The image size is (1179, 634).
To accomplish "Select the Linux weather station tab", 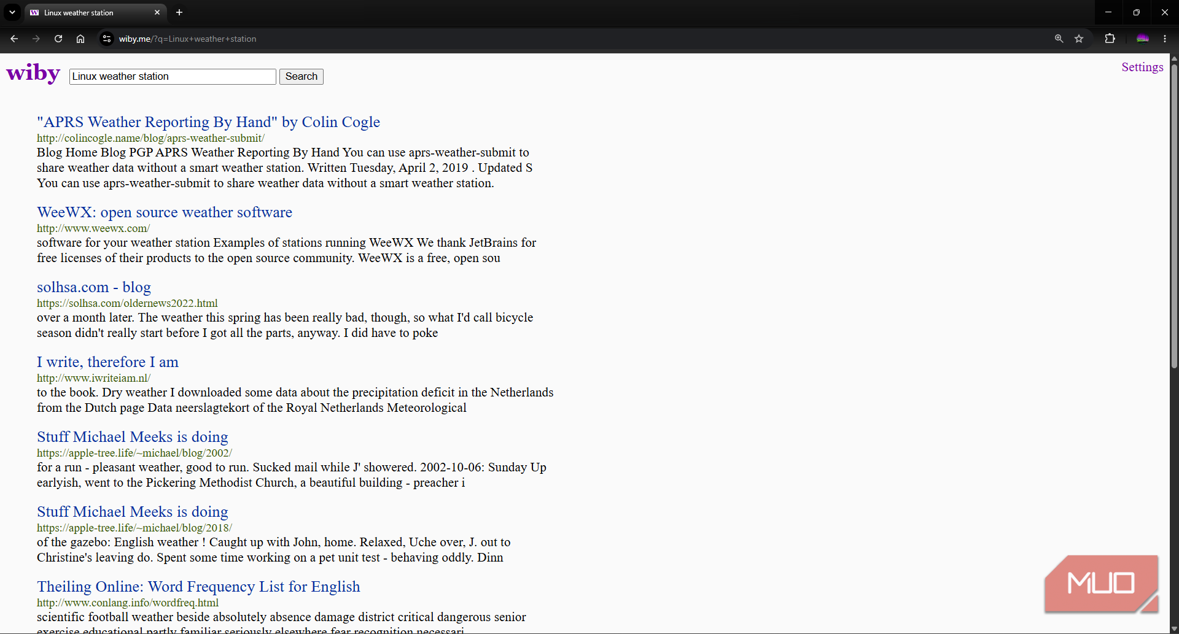I will point(95,12).
